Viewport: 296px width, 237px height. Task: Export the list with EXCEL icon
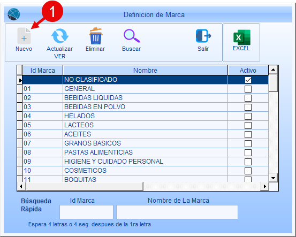[x=242, y=37]
